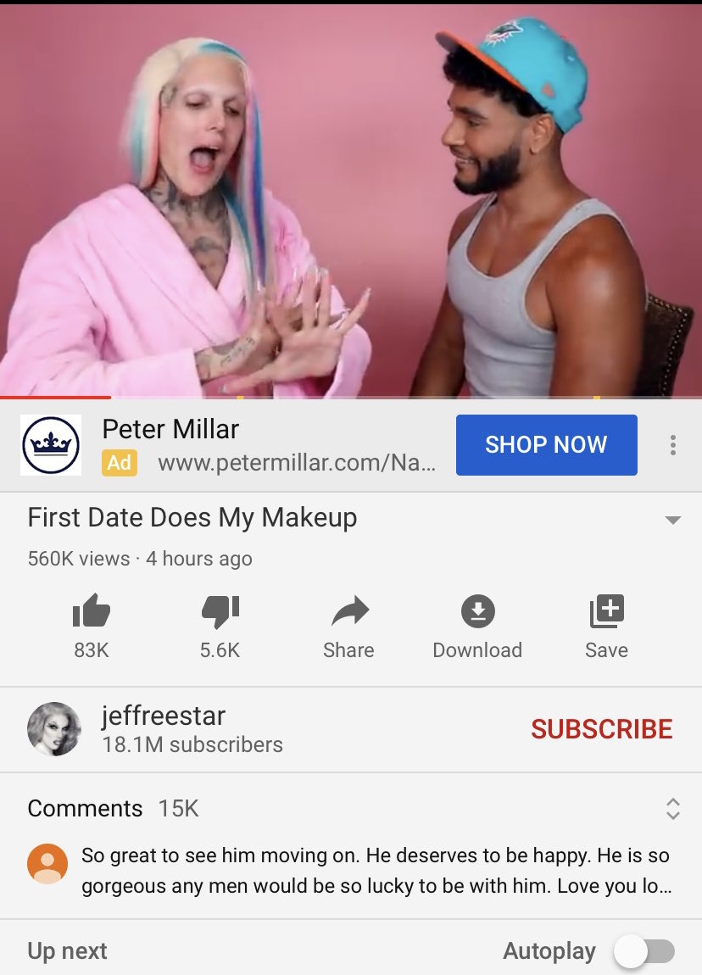Click the red video progress bar

click(55, 397)
